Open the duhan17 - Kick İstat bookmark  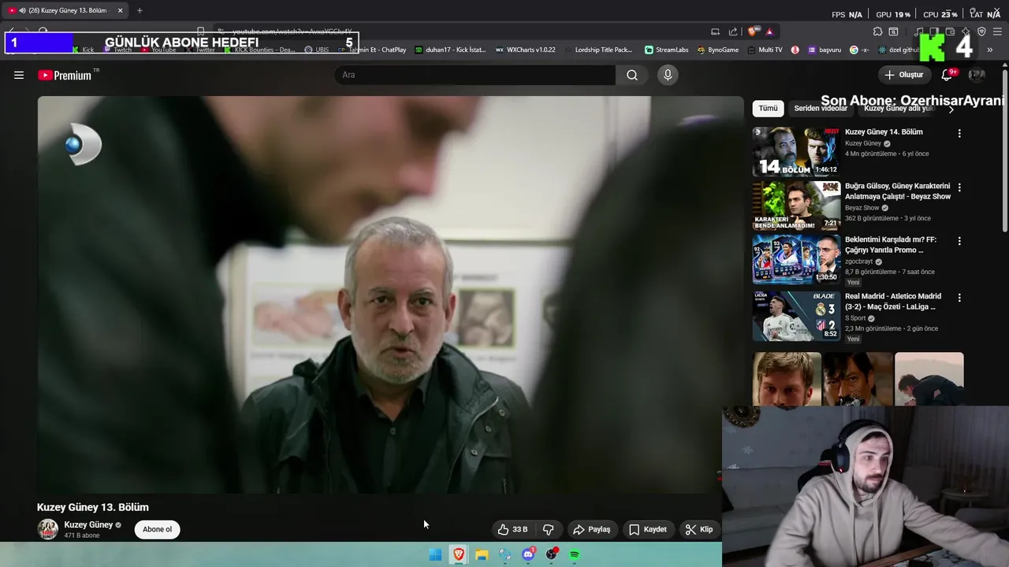tap(450, 50)
